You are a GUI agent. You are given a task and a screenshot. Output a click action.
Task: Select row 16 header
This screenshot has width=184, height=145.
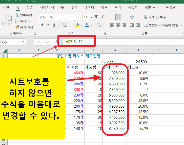click(4, 140)
